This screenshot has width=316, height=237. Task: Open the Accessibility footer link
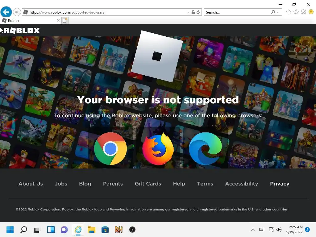(x=241, y=184)
